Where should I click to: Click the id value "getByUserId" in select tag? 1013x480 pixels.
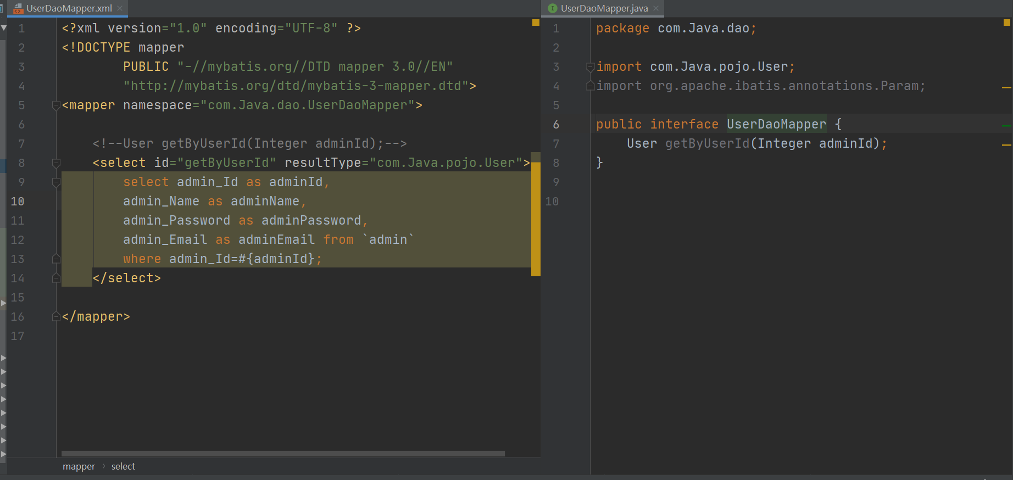point(227,163)
